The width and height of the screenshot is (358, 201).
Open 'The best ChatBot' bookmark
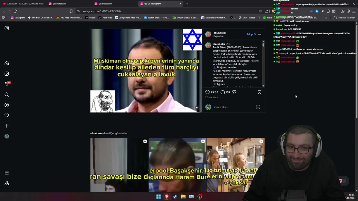41,18
